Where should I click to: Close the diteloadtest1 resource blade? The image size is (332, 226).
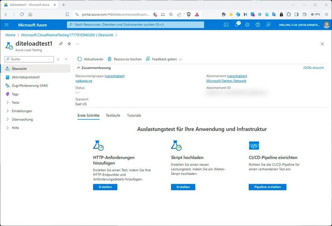322,44
